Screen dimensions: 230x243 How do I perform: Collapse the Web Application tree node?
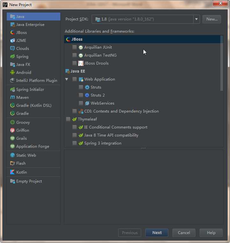[67, 79]
